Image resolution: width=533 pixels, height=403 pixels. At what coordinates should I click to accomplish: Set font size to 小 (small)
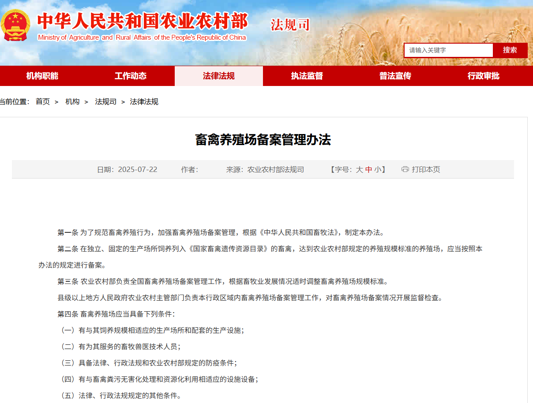pos(378,170)
